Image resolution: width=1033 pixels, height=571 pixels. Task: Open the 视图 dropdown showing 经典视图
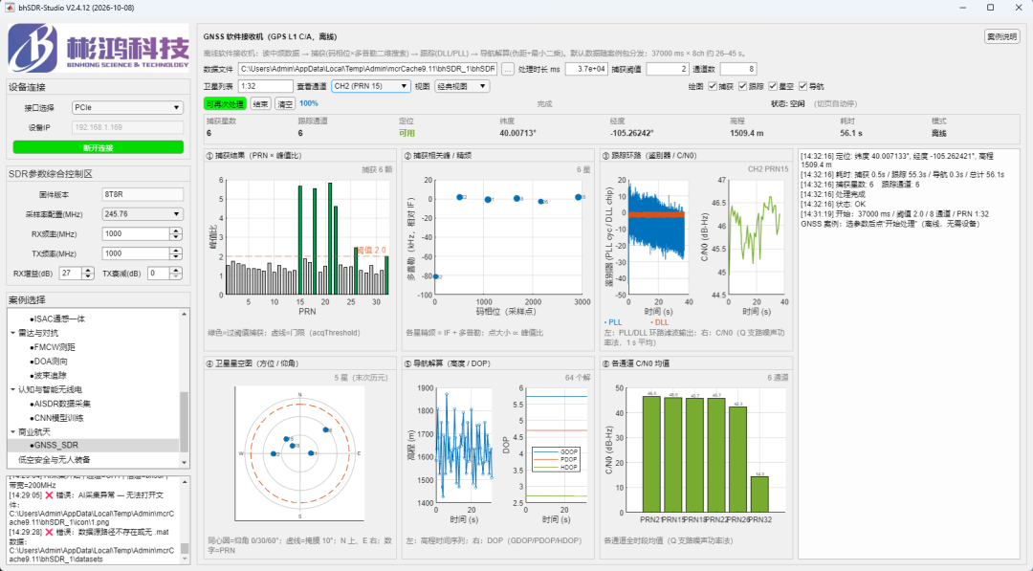click(x=461, y=86)
